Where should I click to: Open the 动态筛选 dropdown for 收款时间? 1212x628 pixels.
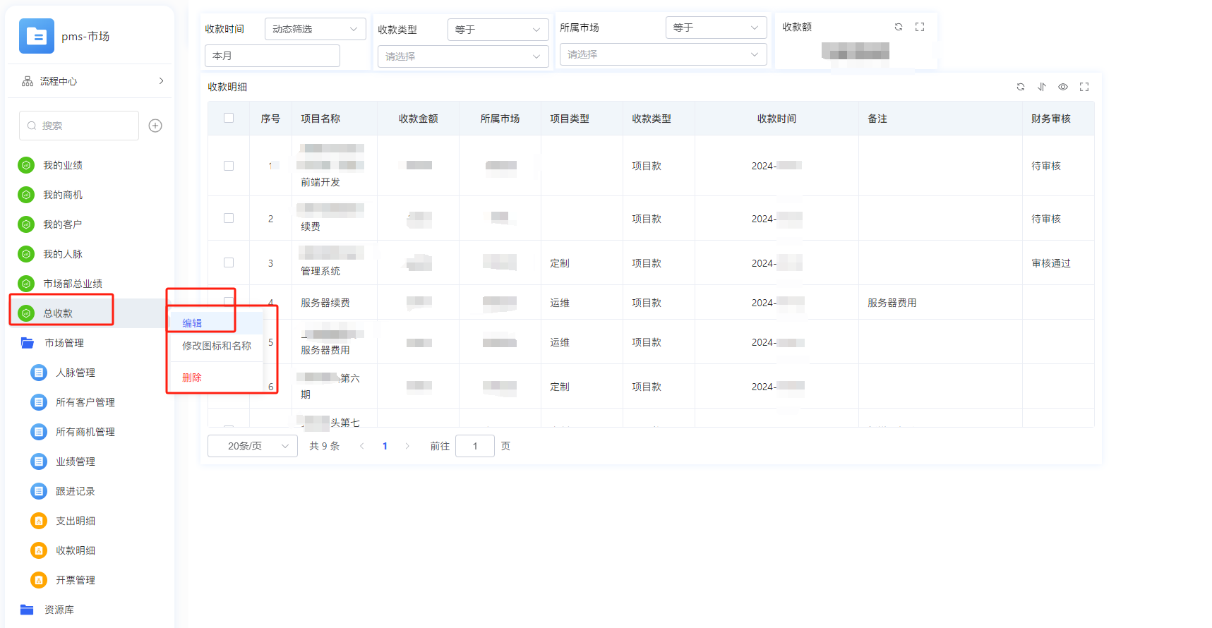click(315, 29)
